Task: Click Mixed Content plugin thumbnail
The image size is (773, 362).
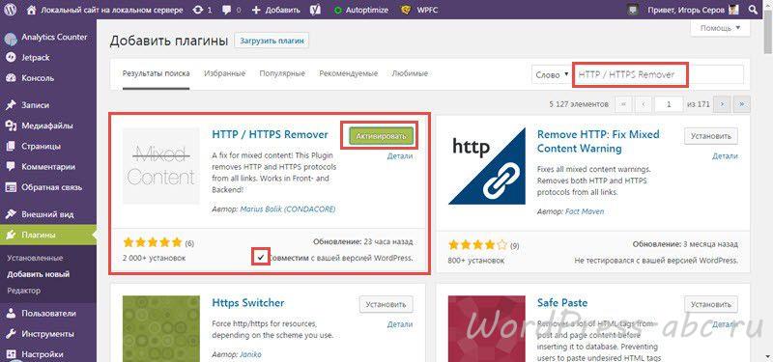Action: (x=161, y=166)
